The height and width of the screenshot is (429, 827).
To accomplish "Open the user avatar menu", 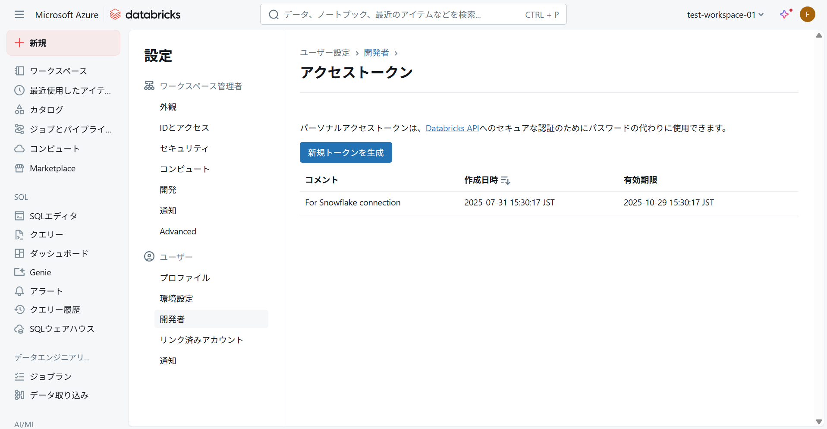I will click(807, 14).
